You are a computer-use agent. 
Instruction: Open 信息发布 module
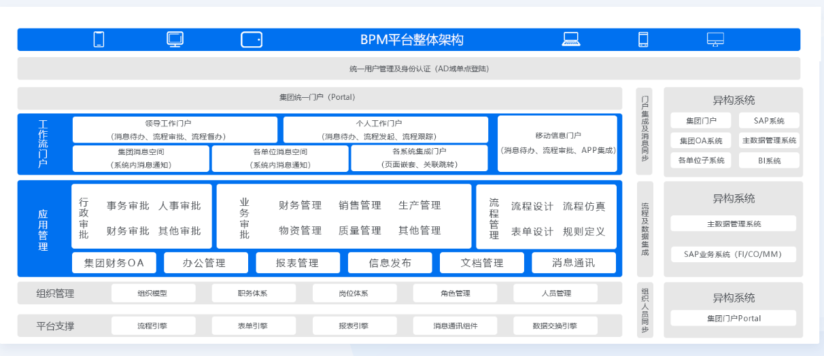(390, 263)
